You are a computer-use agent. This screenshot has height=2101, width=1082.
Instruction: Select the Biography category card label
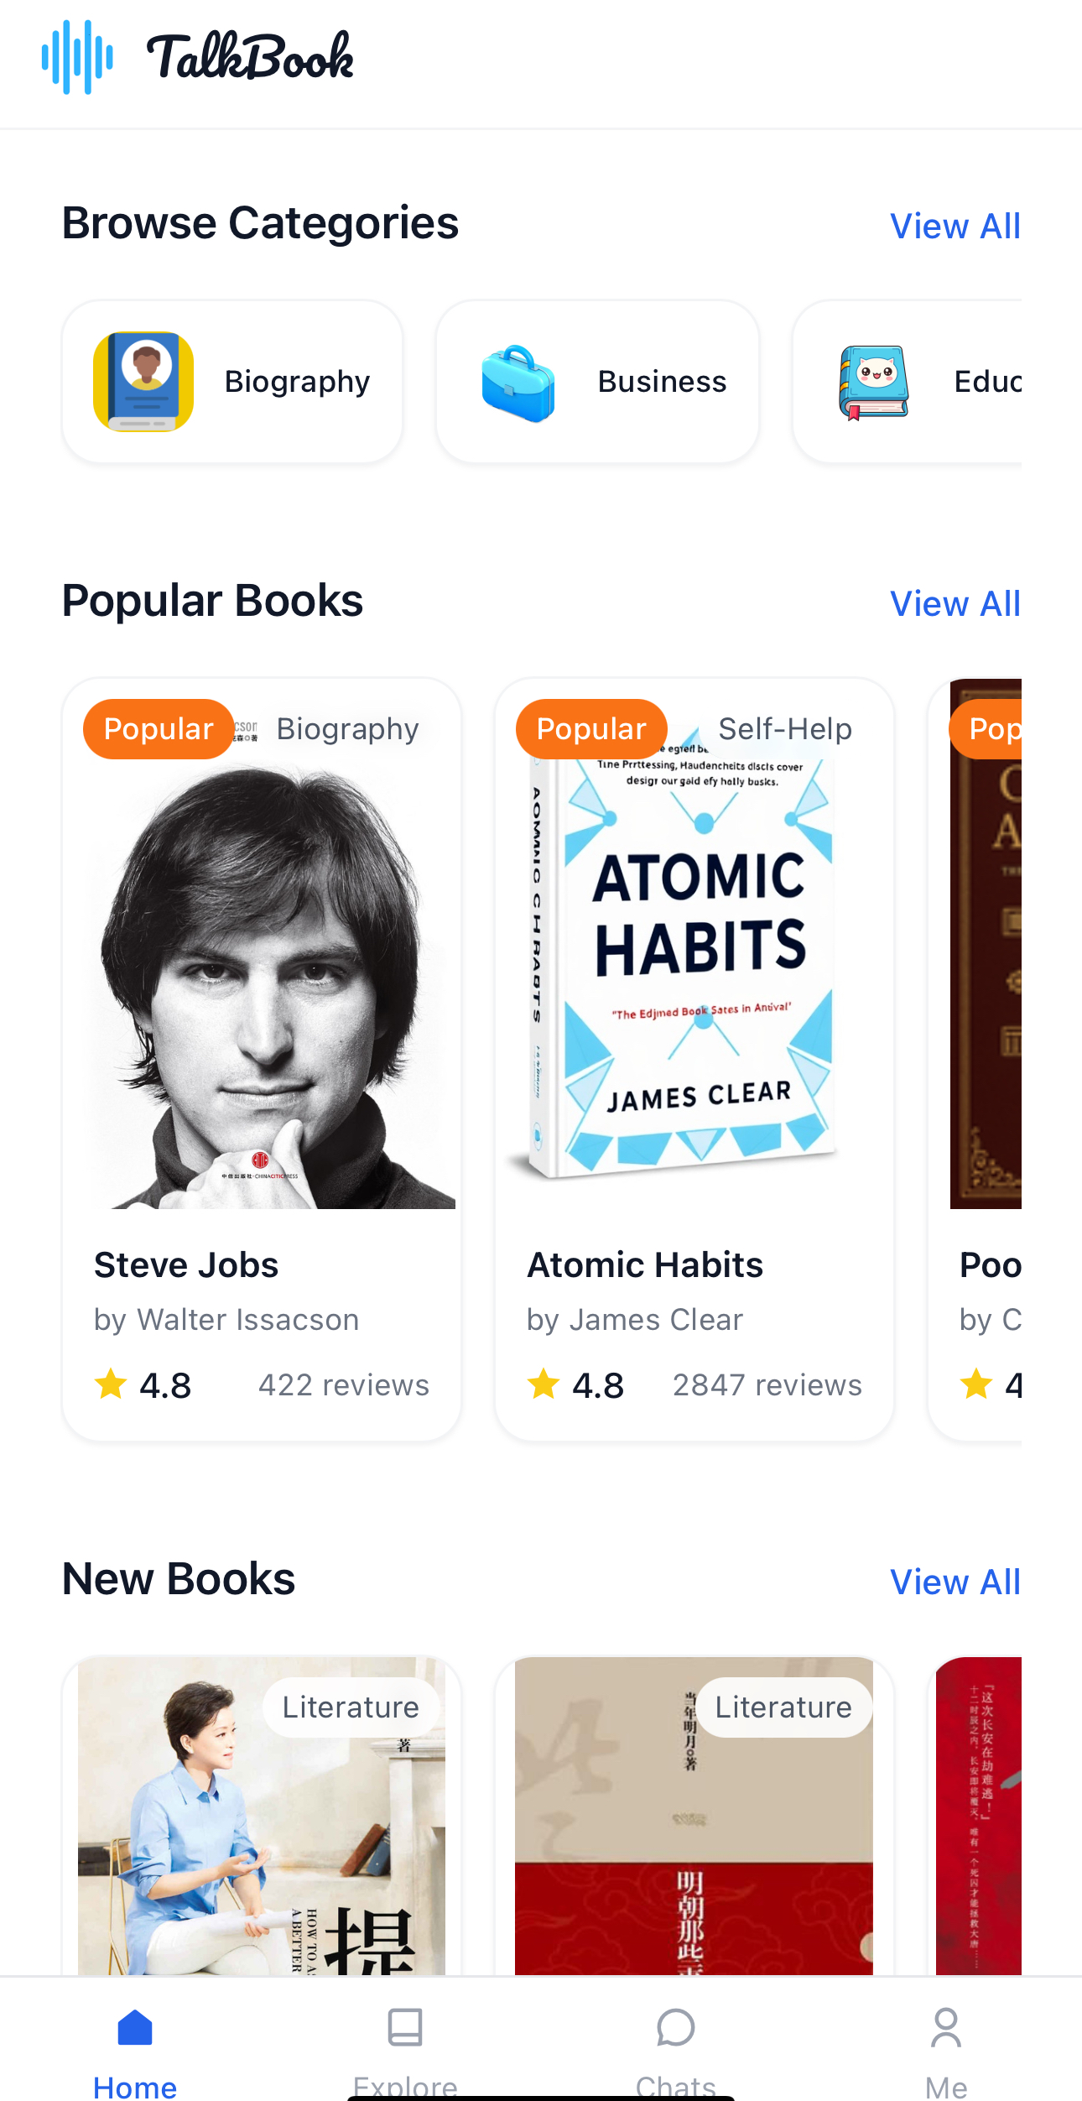point(297,382)
